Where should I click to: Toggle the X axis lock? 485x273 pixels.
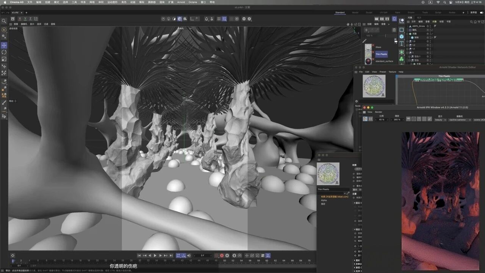click(20, 19)
